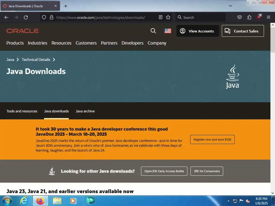Viewport: 275px width, 206px height.
Task: Click the muted volume tray icon
Action: click(x=248, y=201)
